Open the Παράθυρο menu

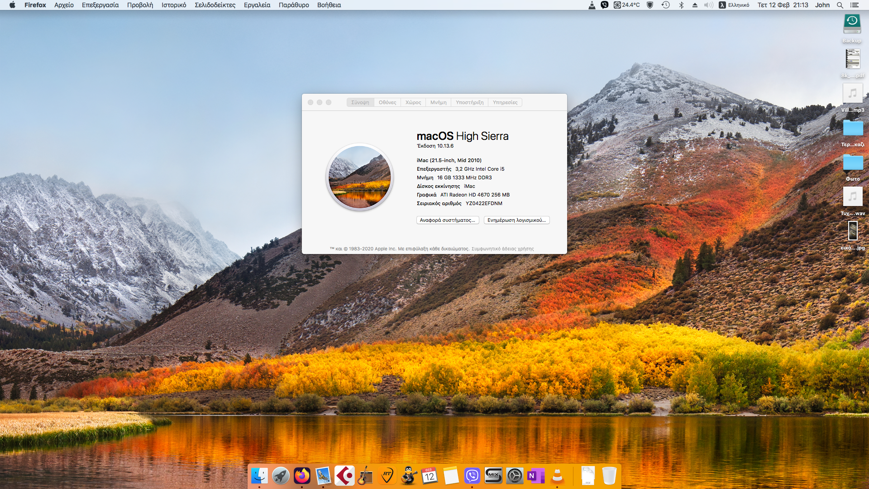tap(294, 5)
